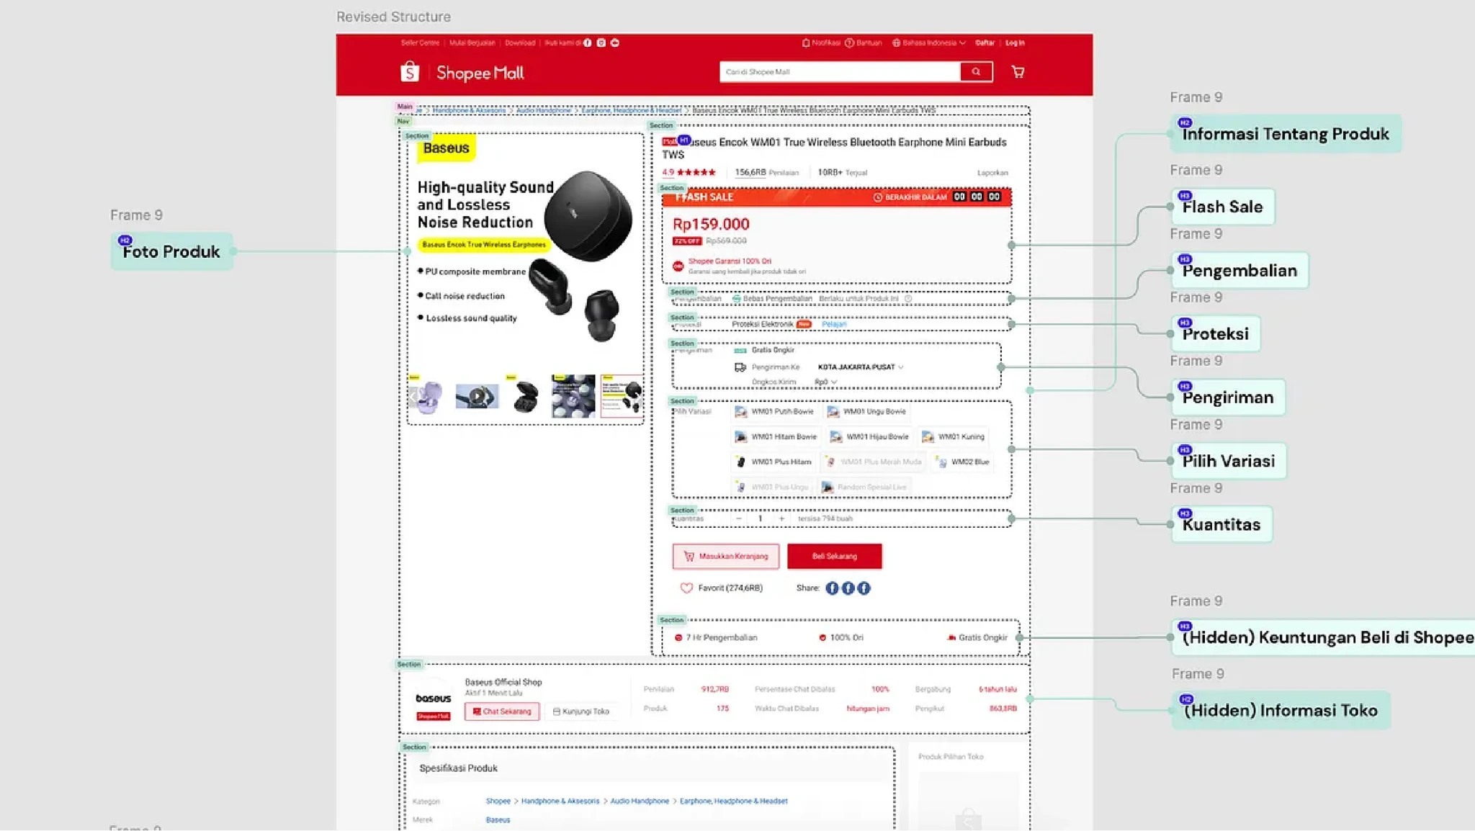Open Audio Handphone in the top breadcrumb
Viewport: 1475px width, 831px height.
(x=544, y=110)
